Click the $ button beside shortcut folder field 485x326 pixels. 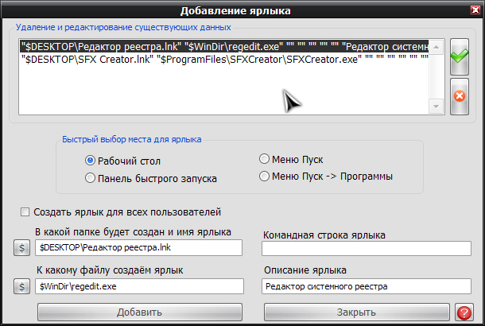(21, 248)
